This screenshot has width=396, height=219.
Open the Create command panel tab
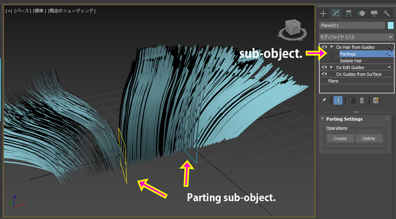[323, 13]
